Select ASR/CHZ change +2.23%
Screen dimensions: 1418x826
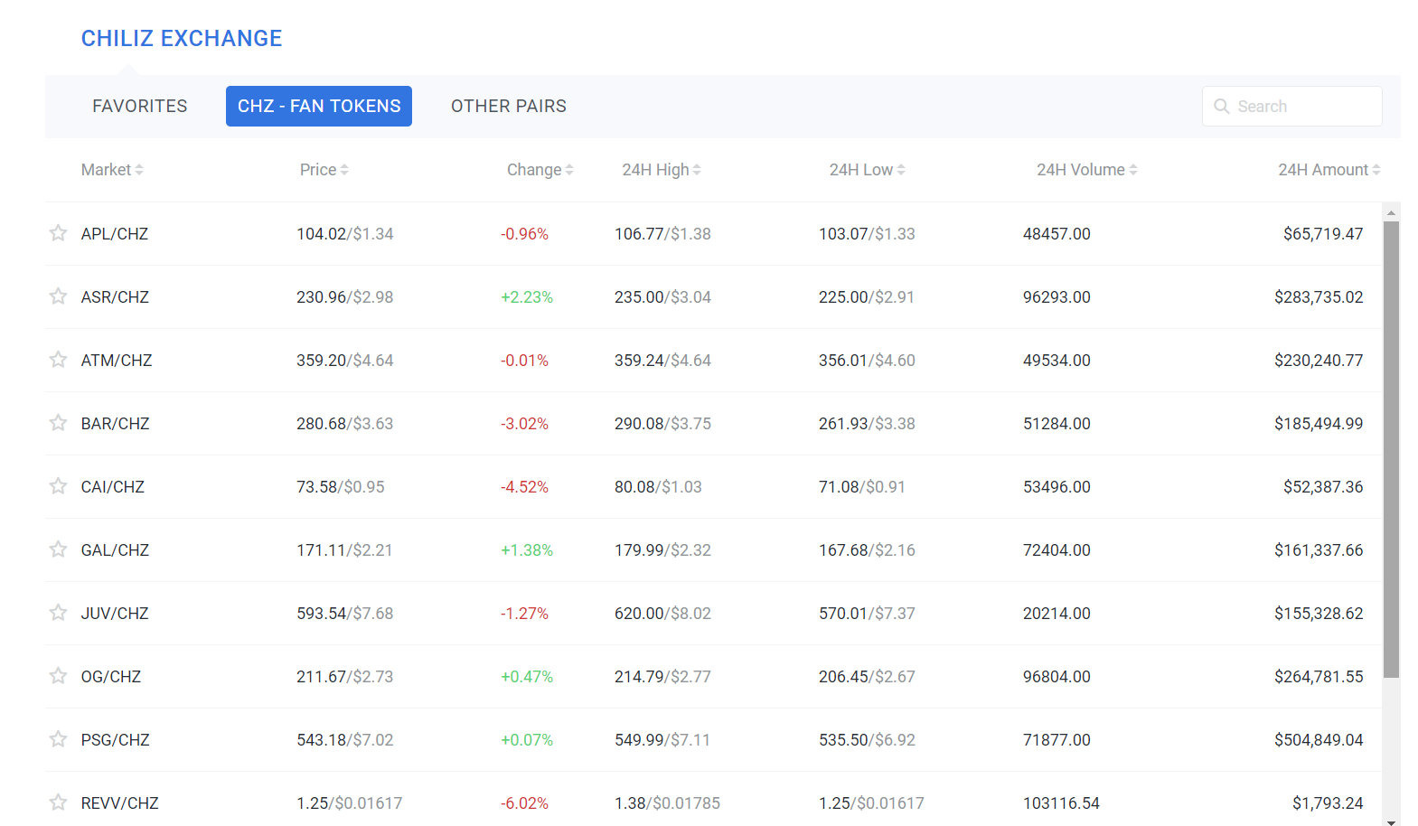(x=527, y=296)
